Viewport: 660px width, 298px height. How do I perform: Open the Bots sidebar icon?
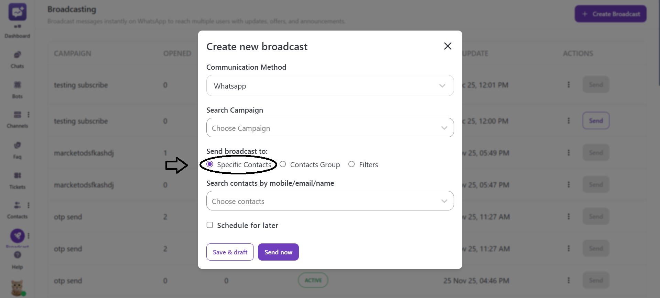(17, 85)
